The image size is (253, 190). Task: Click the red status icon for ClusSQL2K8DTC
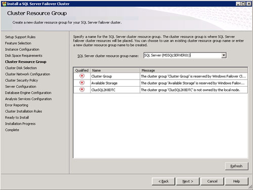(82, 90)
